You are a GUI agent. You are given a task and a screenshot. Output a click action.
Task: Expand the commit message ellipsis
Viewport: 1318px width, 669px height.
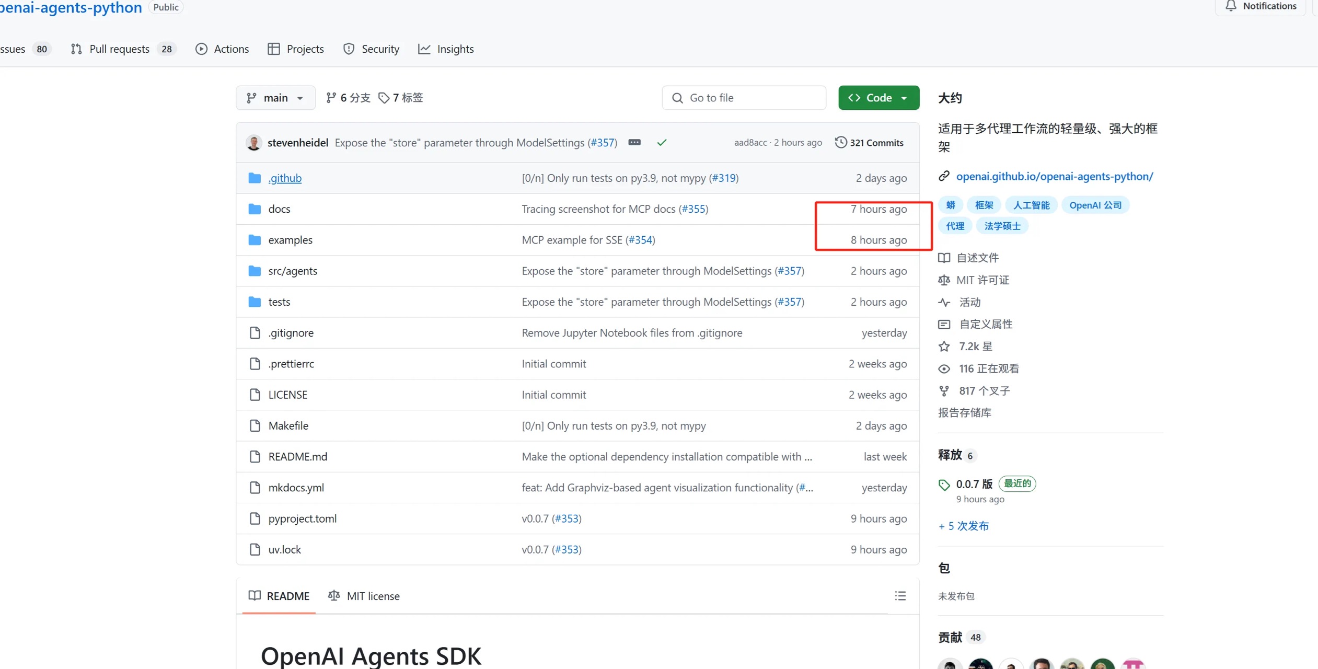pos(634,142)
